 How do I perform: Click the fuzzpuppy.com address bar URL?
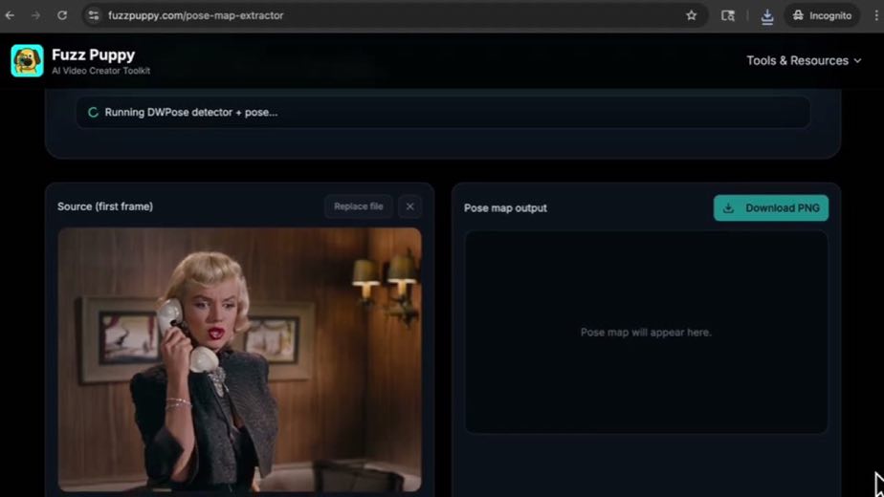pos(195,16)
